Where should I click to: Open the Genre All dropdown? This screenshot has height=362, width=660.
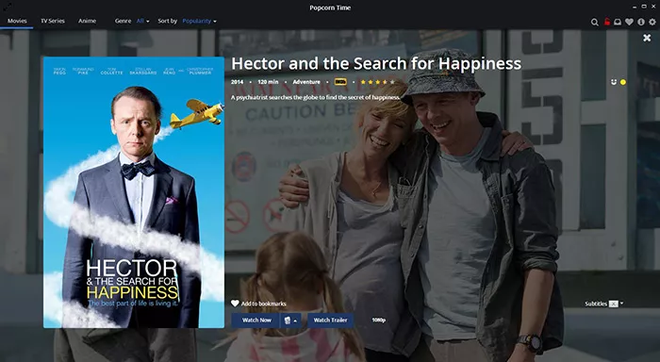pyautogui.click(x=142, y=21)
